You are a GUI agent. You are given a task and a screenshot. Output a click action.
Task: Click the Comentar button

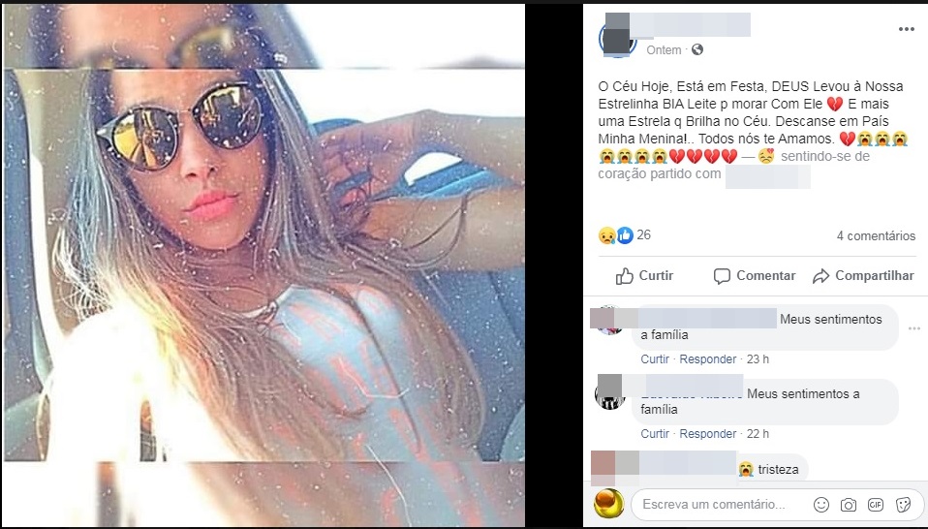click(x=755, y=276)
